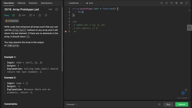Switch to the Description tab
The image size is (192, 108).
9,3
